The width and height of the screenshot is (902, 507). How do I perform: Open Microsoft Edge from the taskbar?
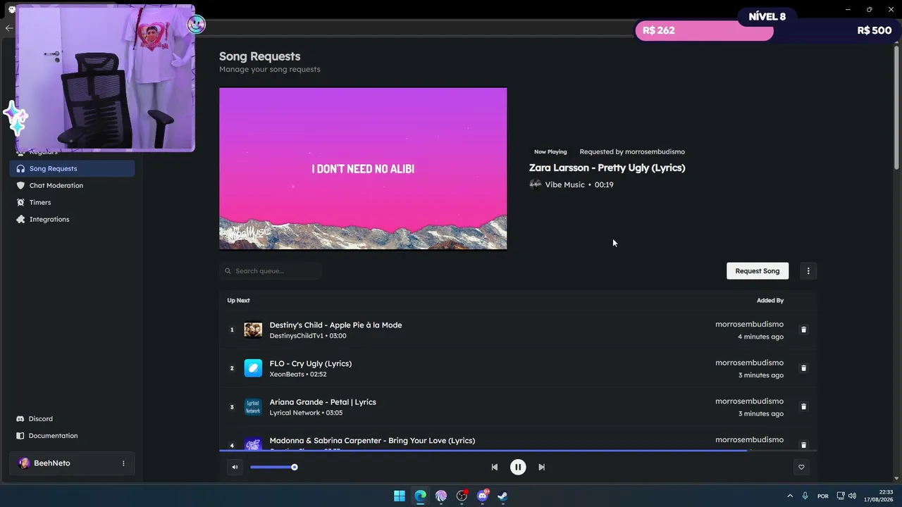click(x=420, y=496)
